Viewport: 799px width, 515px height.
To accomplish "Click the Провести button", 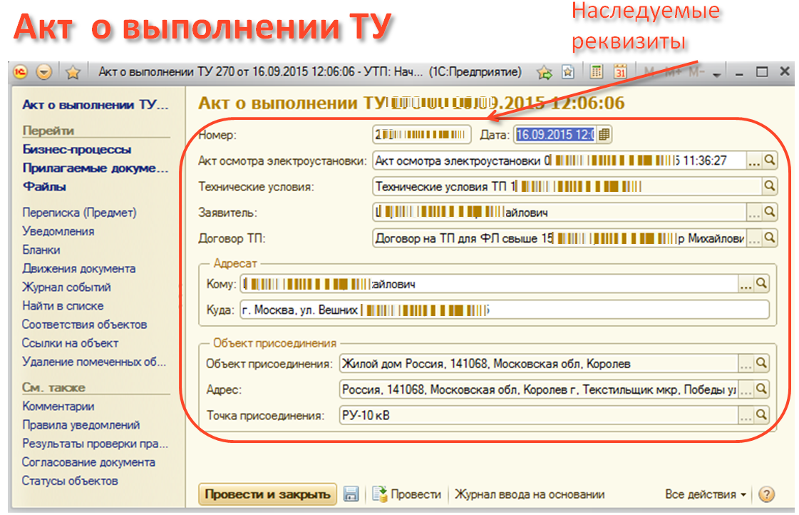I will point(408,494).
